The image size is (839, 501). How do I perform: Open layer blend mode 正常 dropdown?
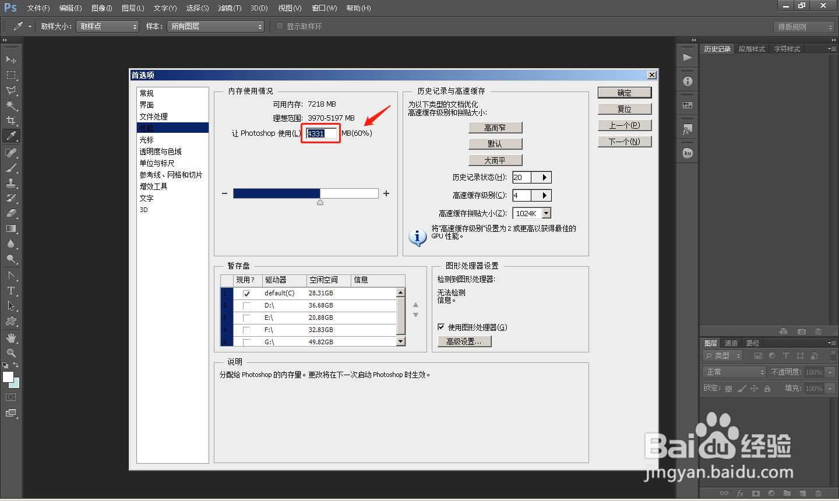[x=734, y=372]
